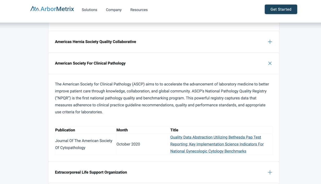
Task: Open the Solutions menu
Action: (89, 10)
